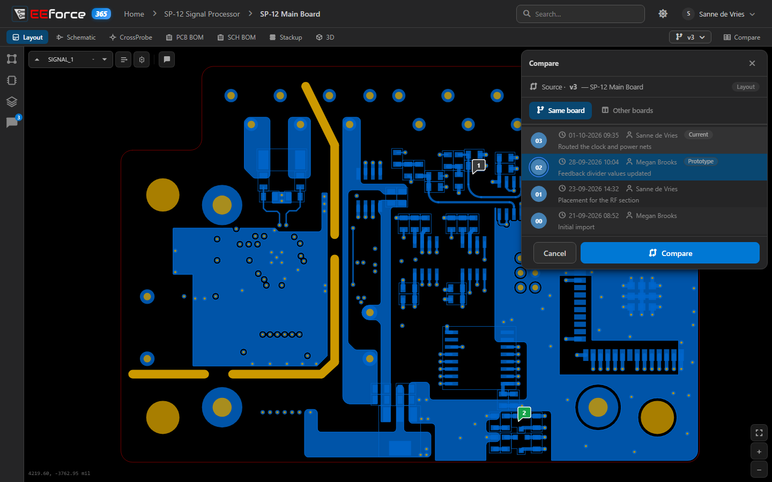This screenshot has width=772, height=482.
Task: Zoom in with the plus button
Action: pyautogui.click(x=759, y=451)
